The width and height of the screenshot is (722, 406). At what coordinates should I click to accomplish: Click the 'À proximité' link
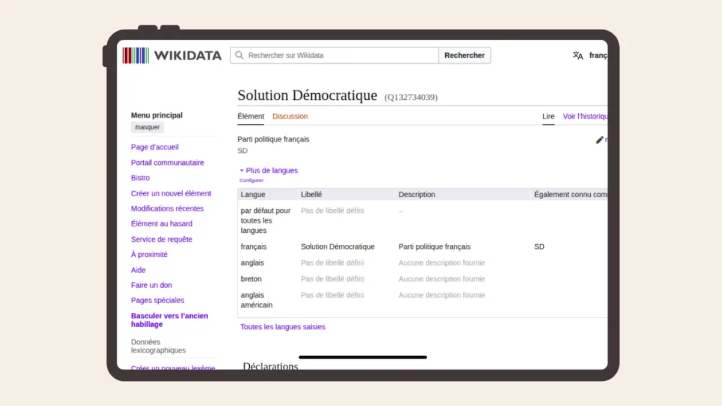pos(149,254)
